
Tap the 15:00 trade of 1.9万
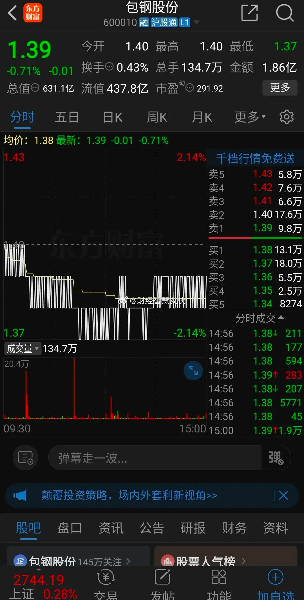pyautogui.click(x=255, y=430)
